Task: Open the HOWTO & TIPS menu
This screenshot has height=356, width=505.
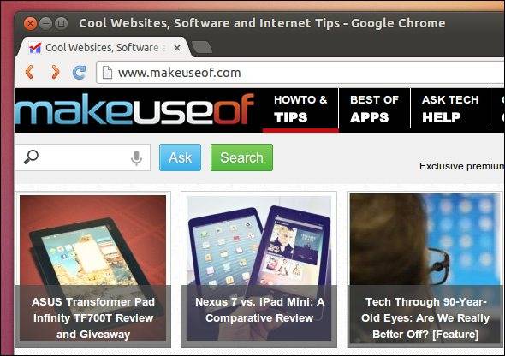Action: [x=300, y=109]
